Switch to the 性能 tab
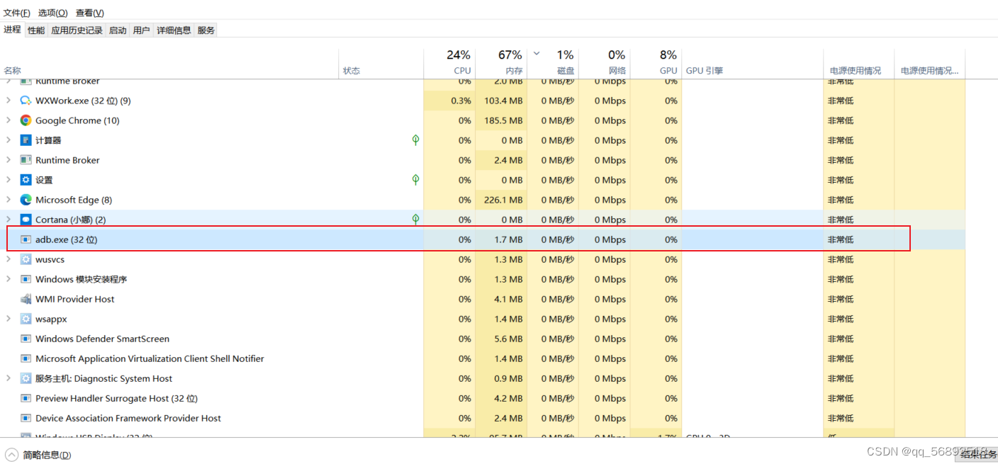The width and height of the screenshot is (998, 464). [x=36, y=30]
